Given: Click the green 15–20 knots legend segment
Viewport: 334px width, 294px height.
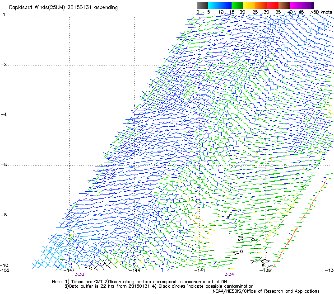Looking at the screenshot, I should 237,5.
